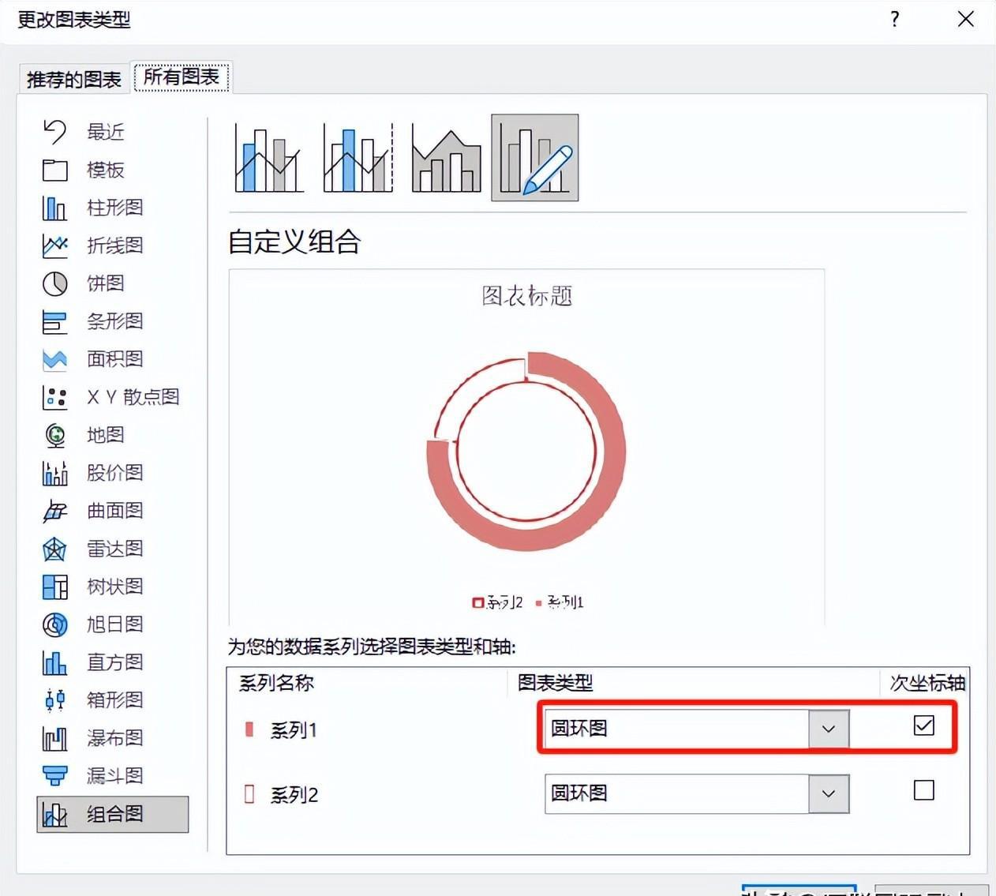
Task: Switch to the 推荐的图表 tab
Action: tap(74, 79)
